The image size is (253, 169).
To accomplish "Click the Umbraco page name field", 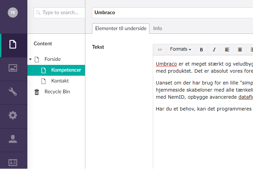I will tap(172, 13).
